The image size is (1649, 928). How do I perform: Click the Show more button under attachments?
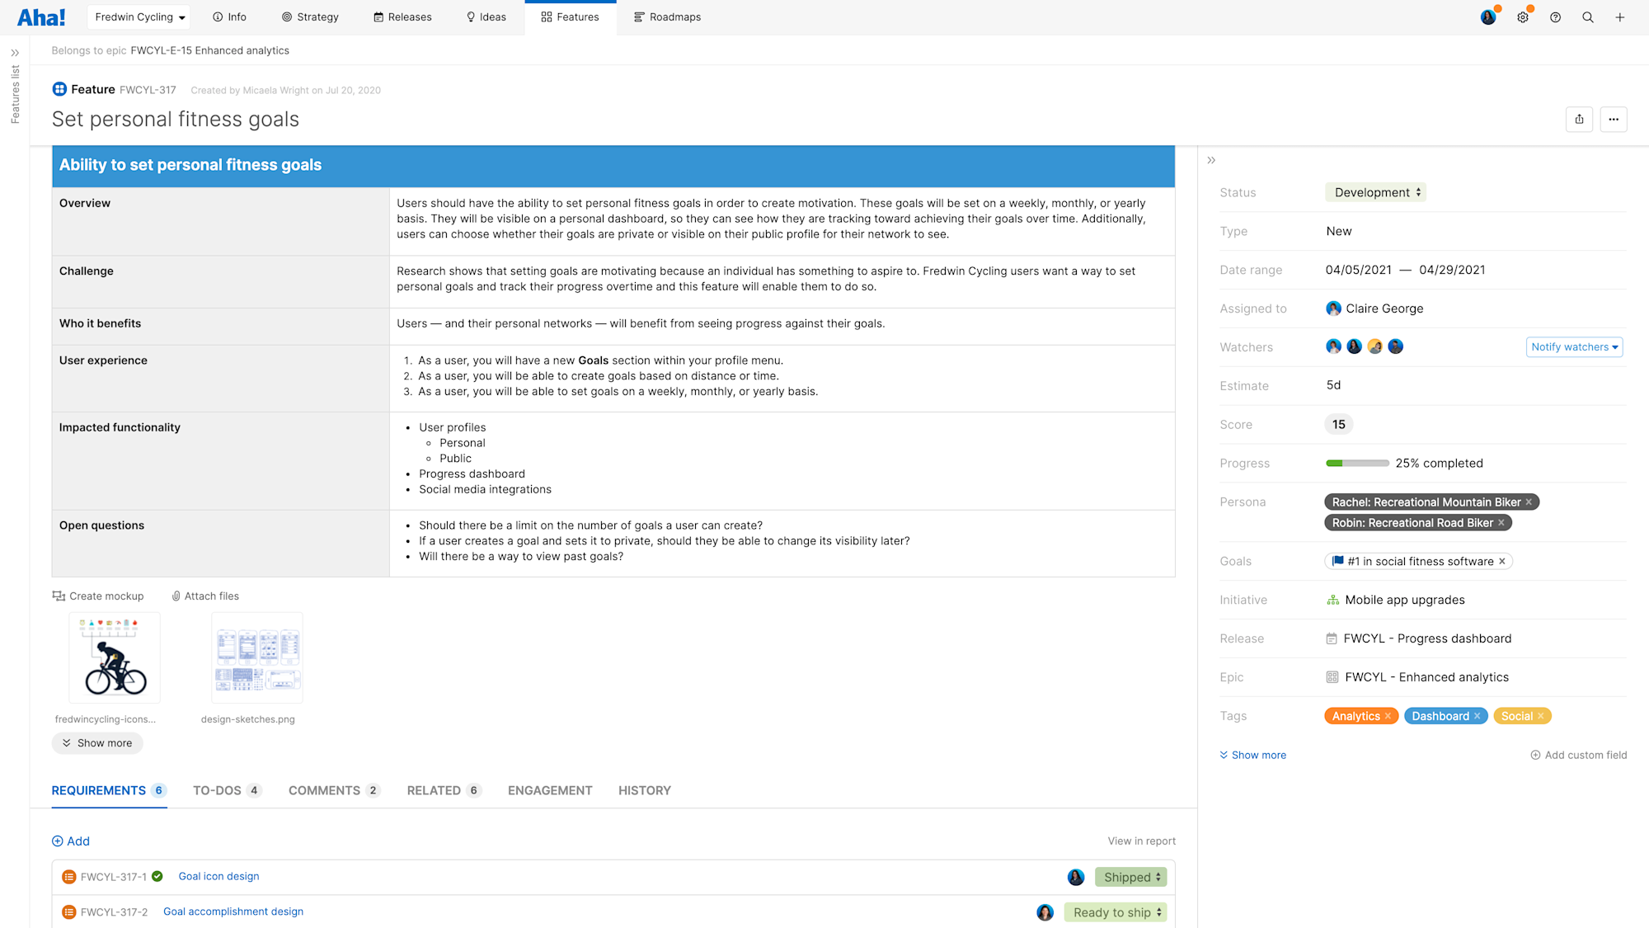tap(96, 742)
